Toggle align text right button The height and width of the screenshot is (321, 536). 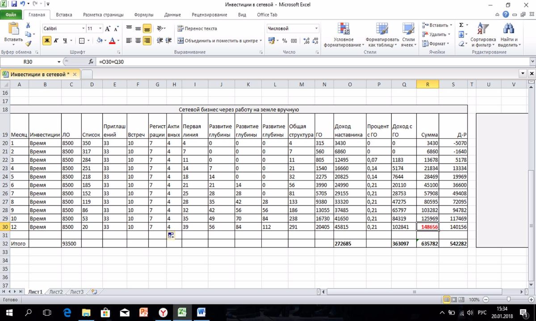pos(147,41)
